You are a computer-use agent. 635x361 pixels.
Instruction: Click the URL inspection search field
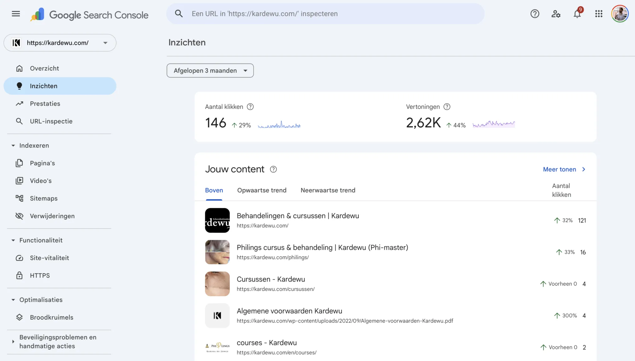pyautogui.click(x=325, y=14)
